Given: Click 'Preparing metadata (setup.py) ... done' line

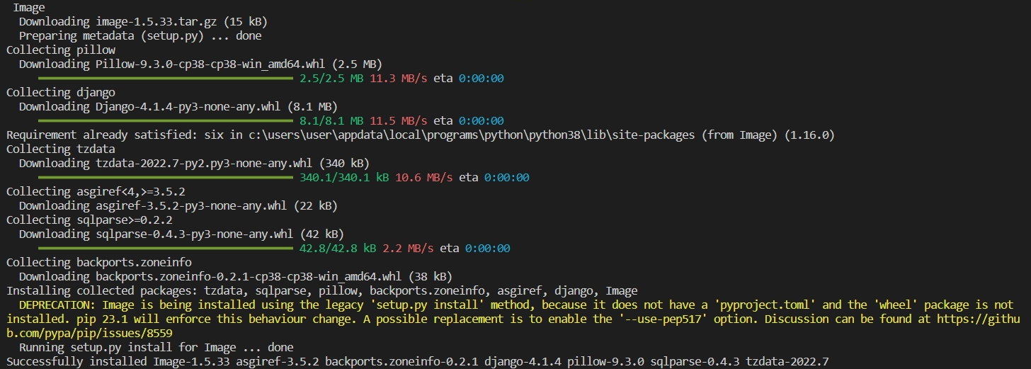Looking at the screenshot, I should 140,35.
